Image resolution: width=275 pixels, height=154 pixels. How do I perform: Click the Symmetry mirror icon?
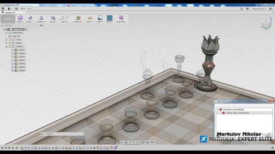[x=41, y=18]
